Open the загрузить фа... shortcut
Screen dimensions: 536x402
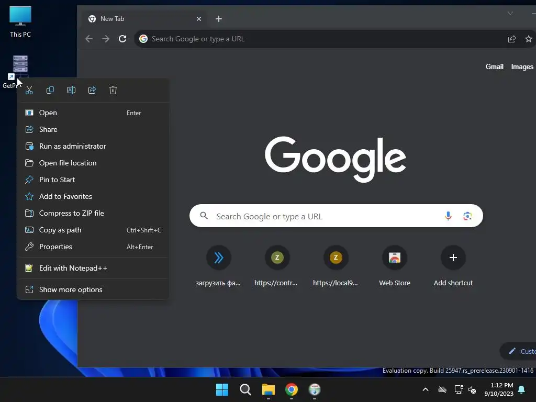click(218, 266)
